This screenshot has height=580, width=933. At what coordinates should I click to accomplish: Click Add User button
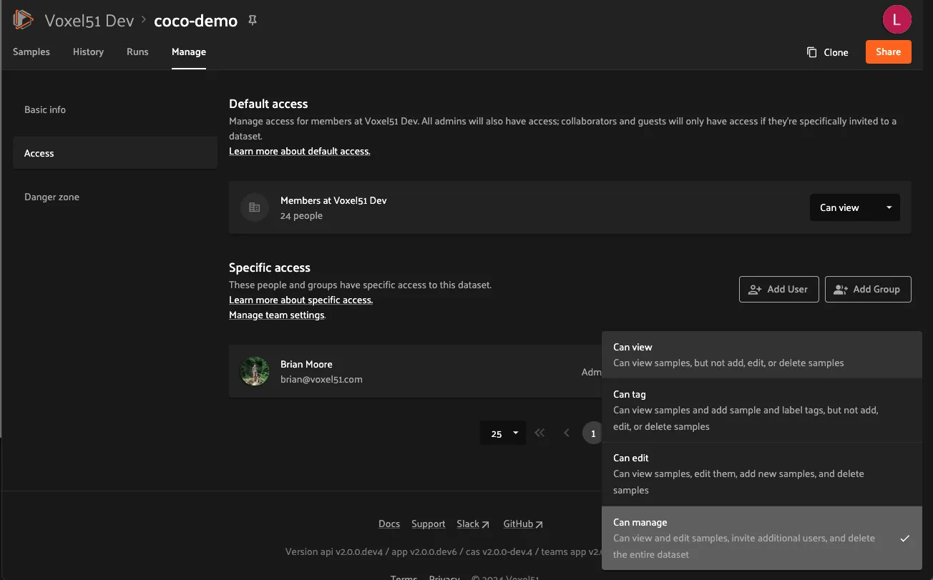pyautogui.click(x=778, y=289)
